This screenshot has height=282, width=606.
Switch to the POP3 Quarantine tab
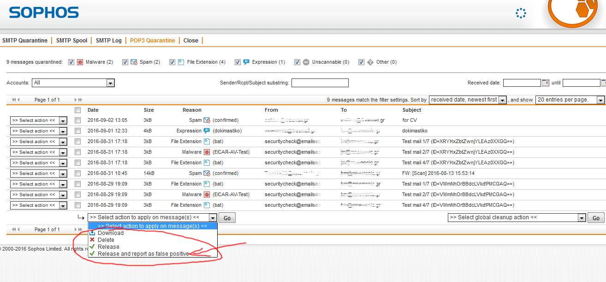[153, 41]
